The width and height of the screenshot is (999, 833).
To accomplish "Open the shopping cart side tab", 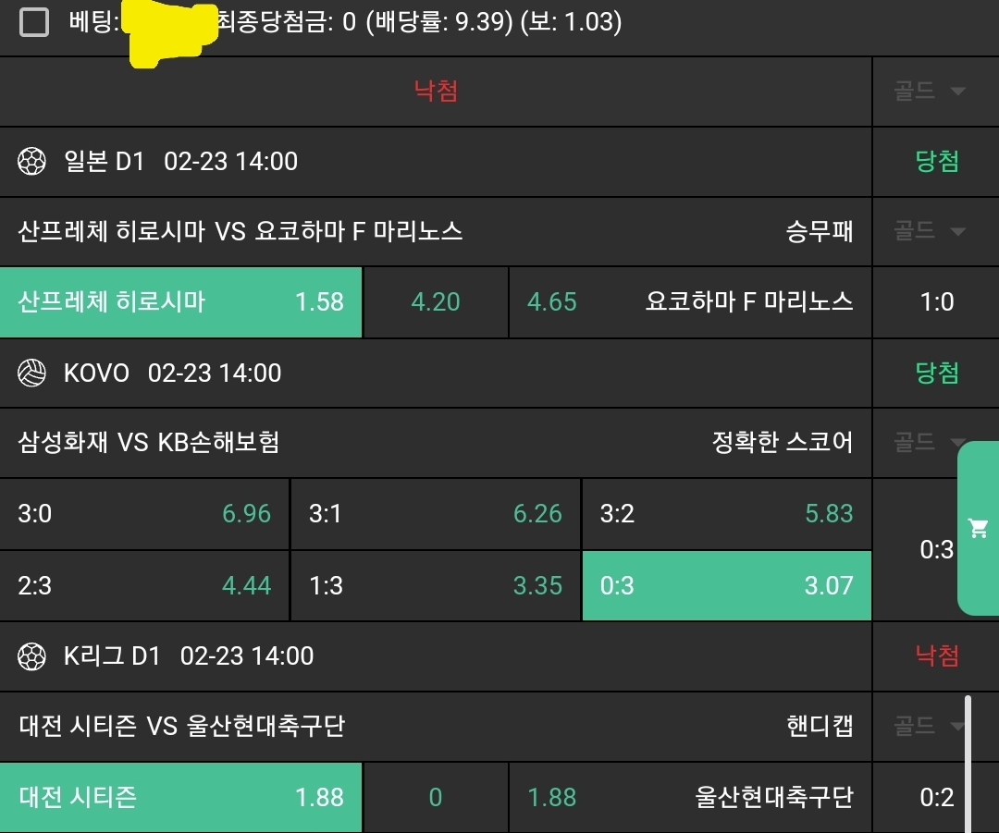I will pyautogui.click(x=978, y=528).
